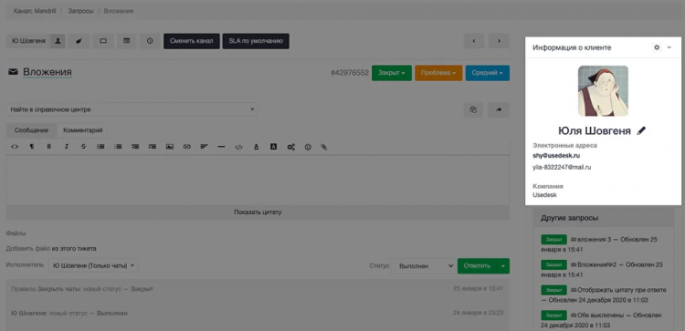Go to the next ticket arrow
This screenshot has height=331, width=685.
coord(499,41)
